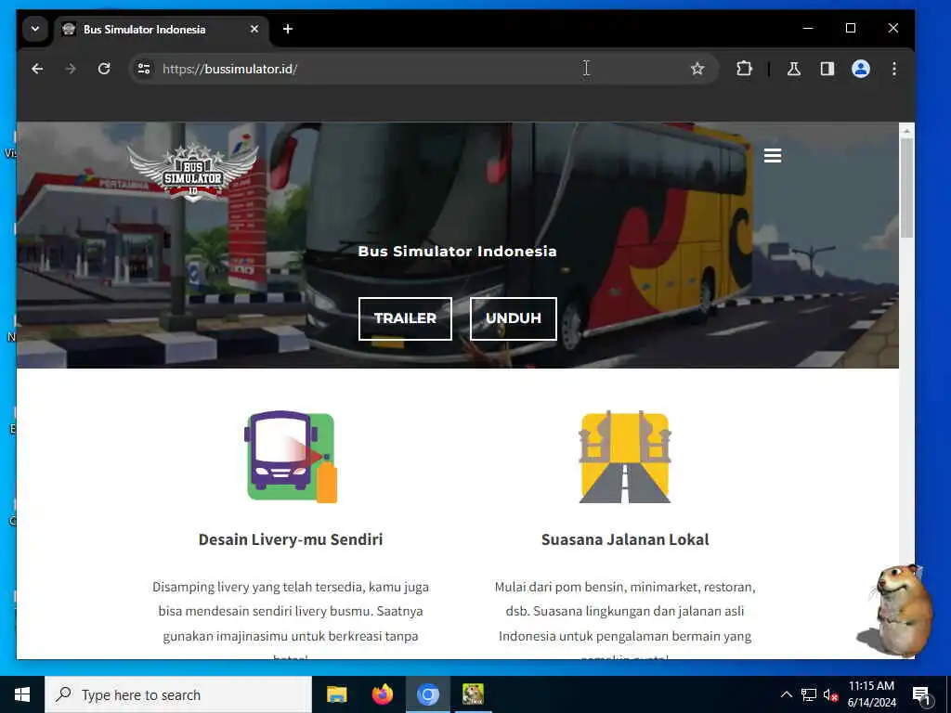This screenshot has height=713, width=951.
Task: Click the browser forward arrow
Action: tap(71, 69)
